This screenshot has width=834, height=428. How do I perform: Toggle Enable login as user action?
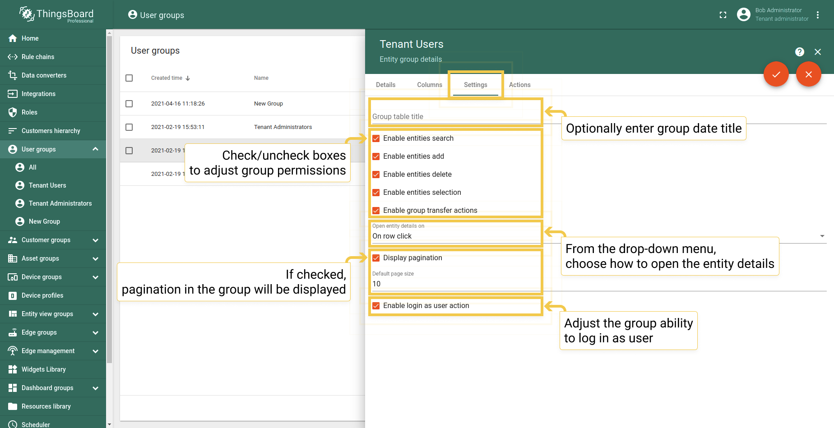376,306
